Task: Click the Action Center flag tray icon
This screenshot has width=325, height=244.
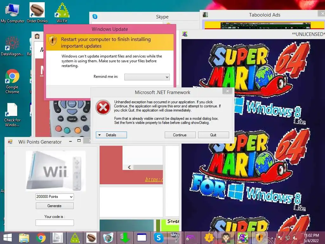Action: click(280, 238)
